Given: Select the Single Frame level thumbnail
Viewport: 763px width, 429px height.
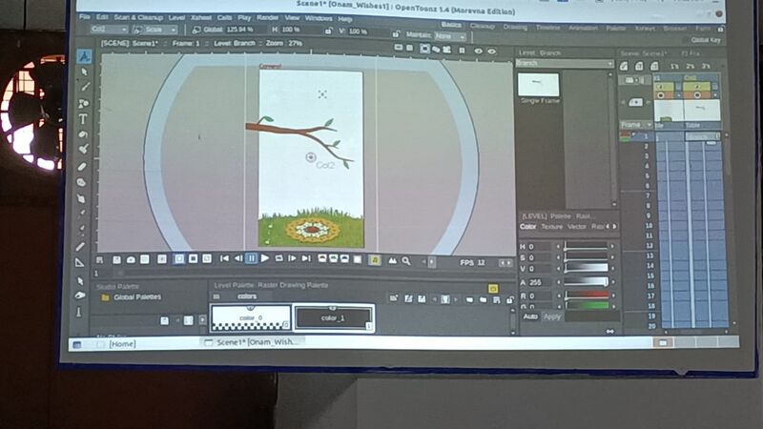Looking at the screenshot, I should click(538, 86).
